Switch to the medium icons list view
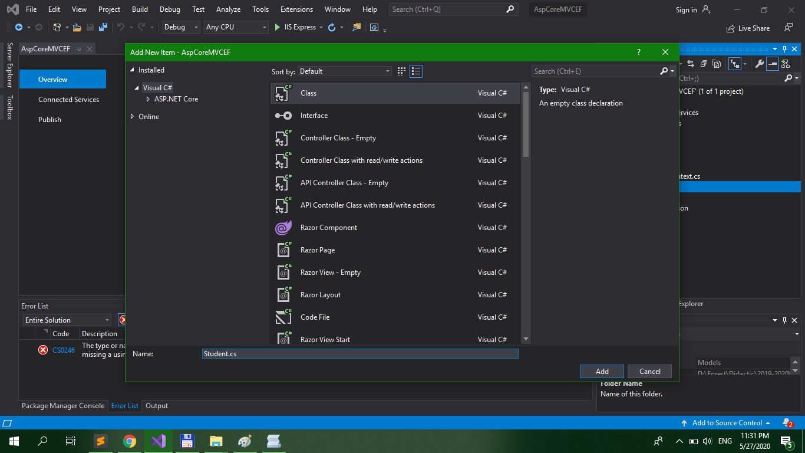This screenshot has width=805, height=453. tap(416, 71)
